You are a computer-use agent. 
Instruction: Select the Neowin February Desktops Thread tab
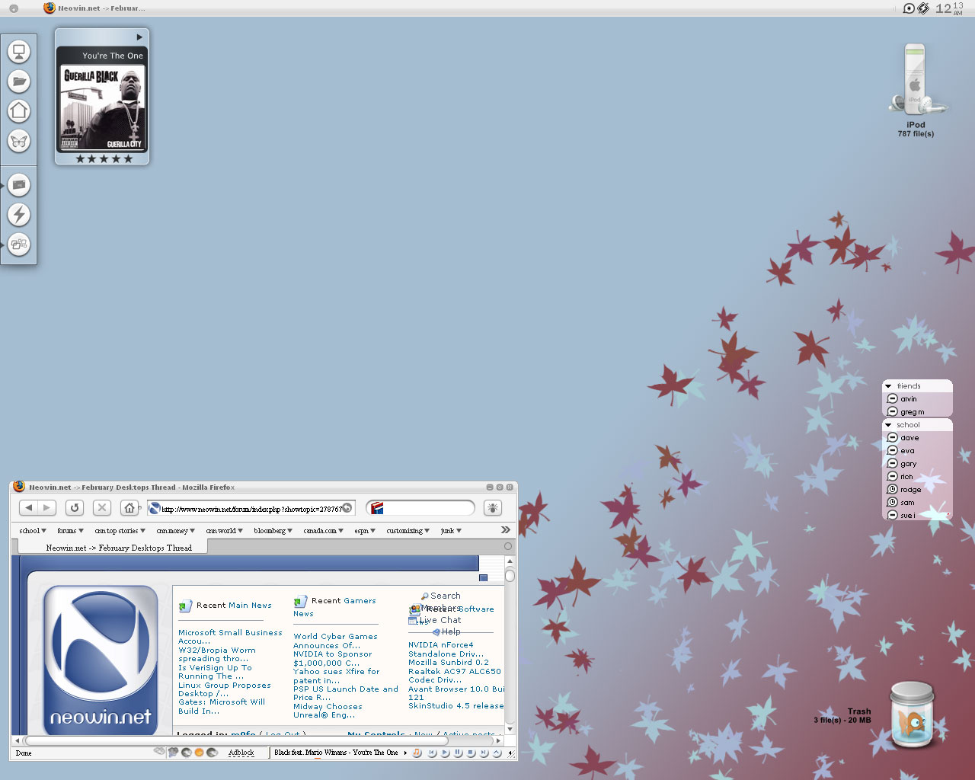pyautogui.click(x=119, y=548)
